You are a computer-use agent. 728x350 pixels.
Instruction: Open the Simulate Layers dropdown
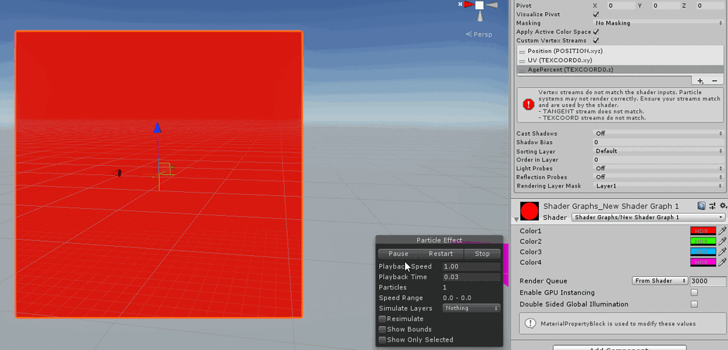(x=472, y=309)
